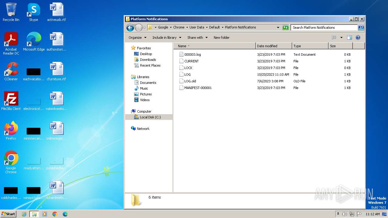Select the LOG file
Screen dimensions: 388x218
coord(187,74)
